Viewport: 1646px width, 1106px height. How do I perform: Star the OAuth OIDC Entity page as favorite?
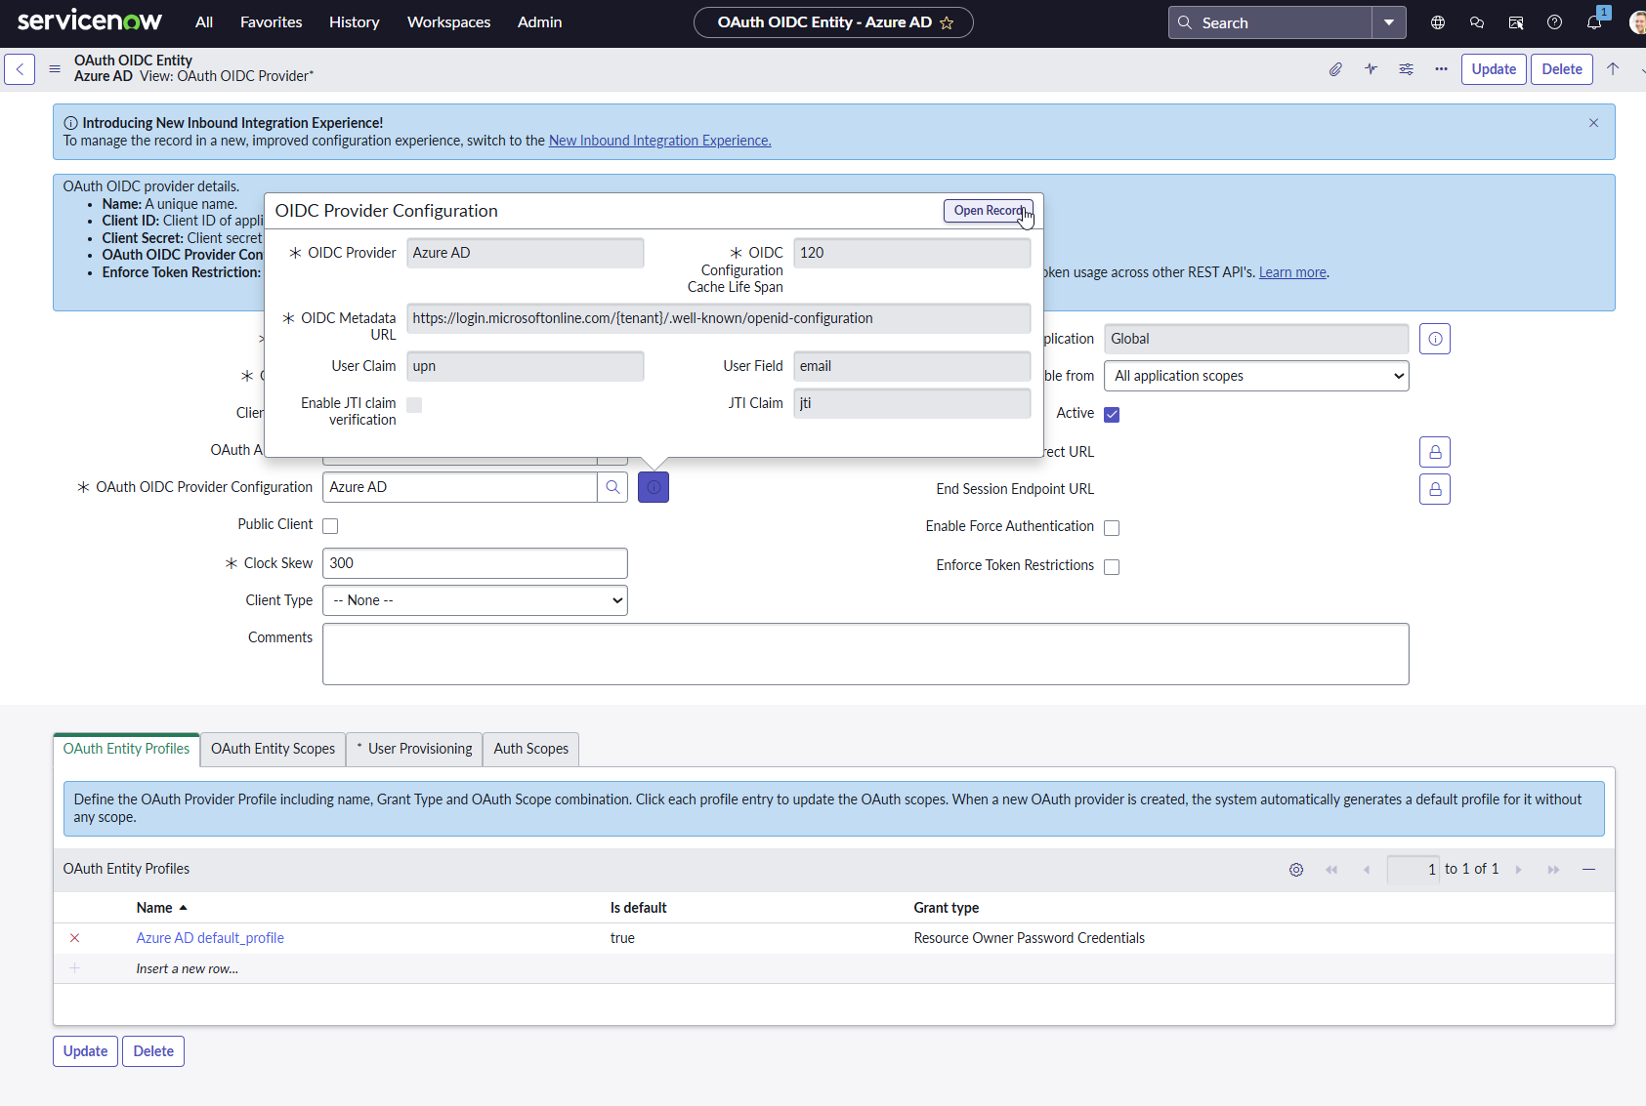click(x=947, y=22)
